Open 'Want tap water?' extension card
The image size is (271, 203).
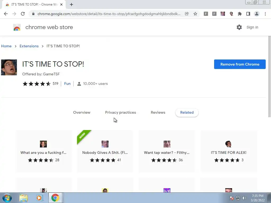(x=167, y=151)
